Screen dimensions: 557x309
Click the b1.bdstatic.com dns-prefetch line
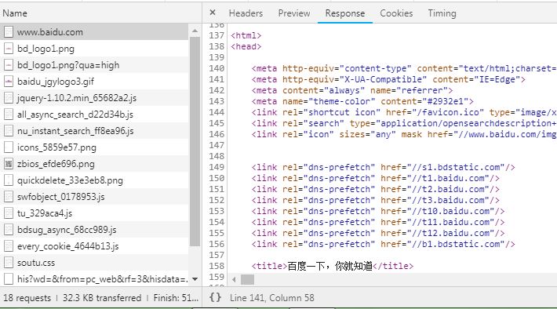(x=384, y=244)
